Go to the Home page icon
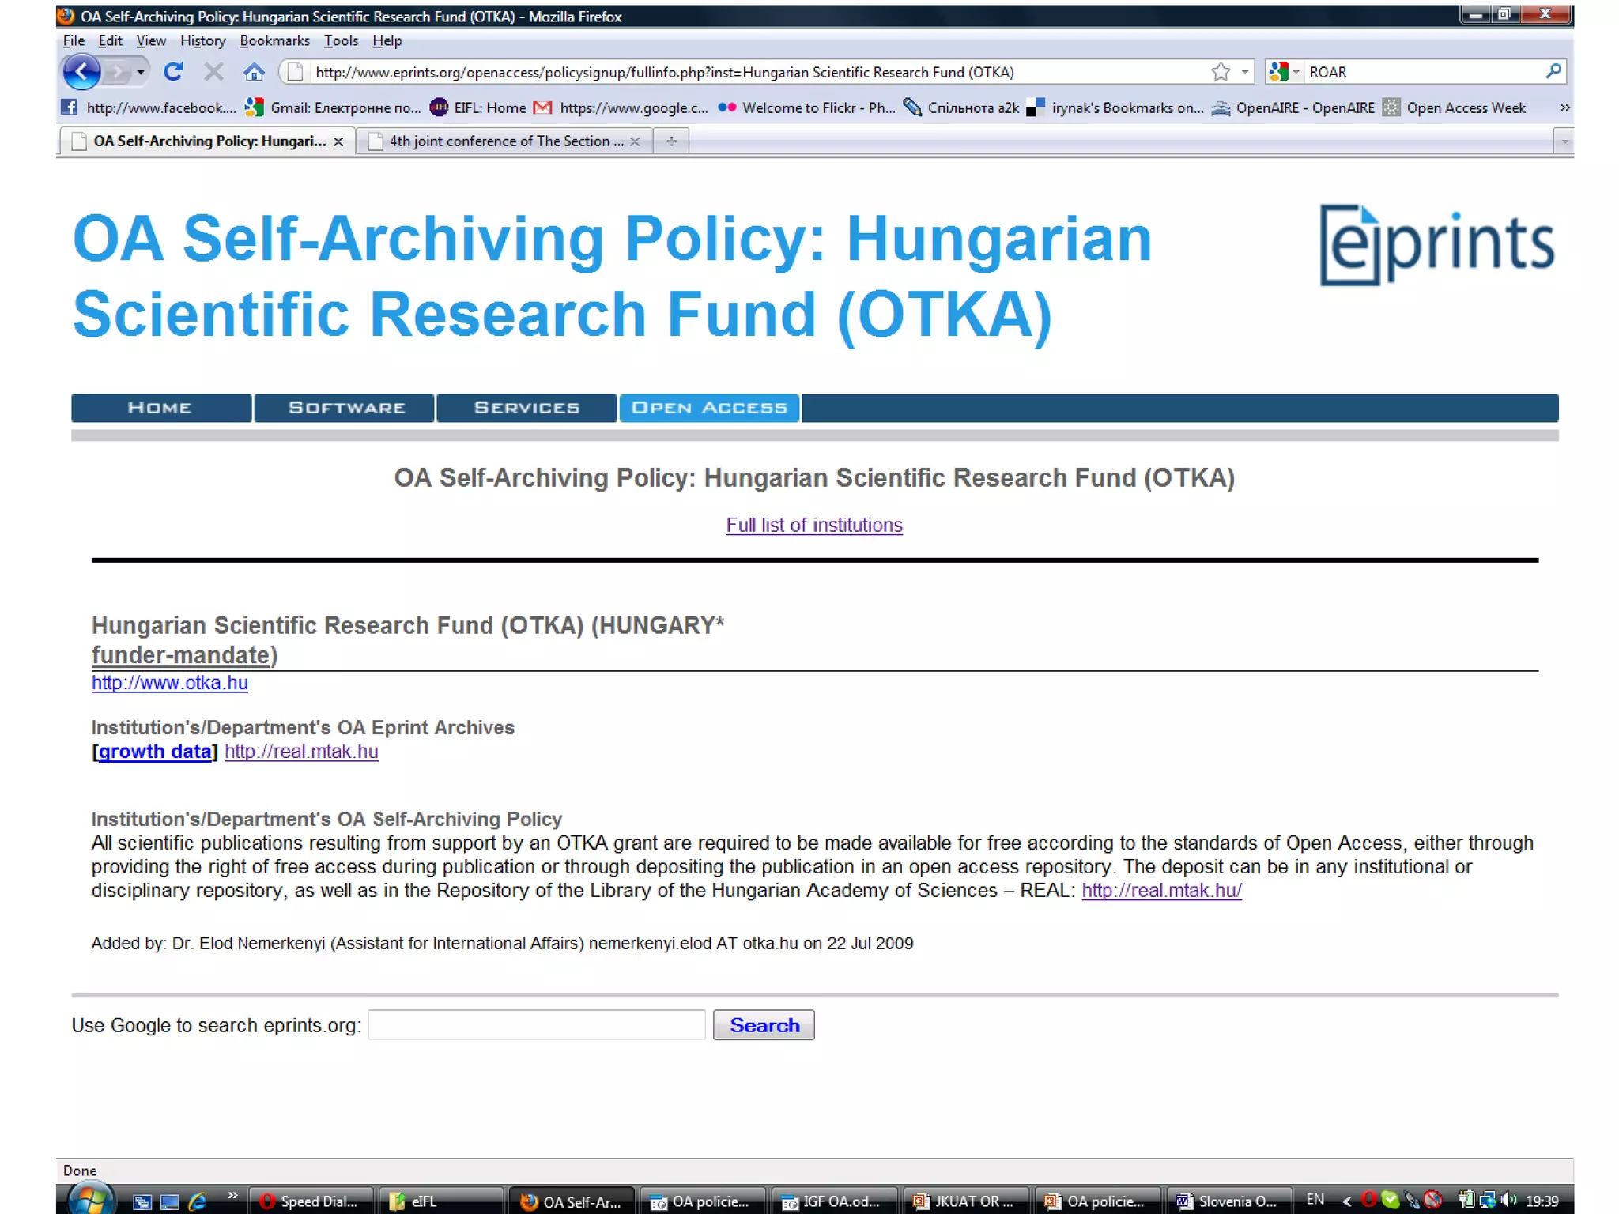1619x1214 pixels. tap(254, 72)
